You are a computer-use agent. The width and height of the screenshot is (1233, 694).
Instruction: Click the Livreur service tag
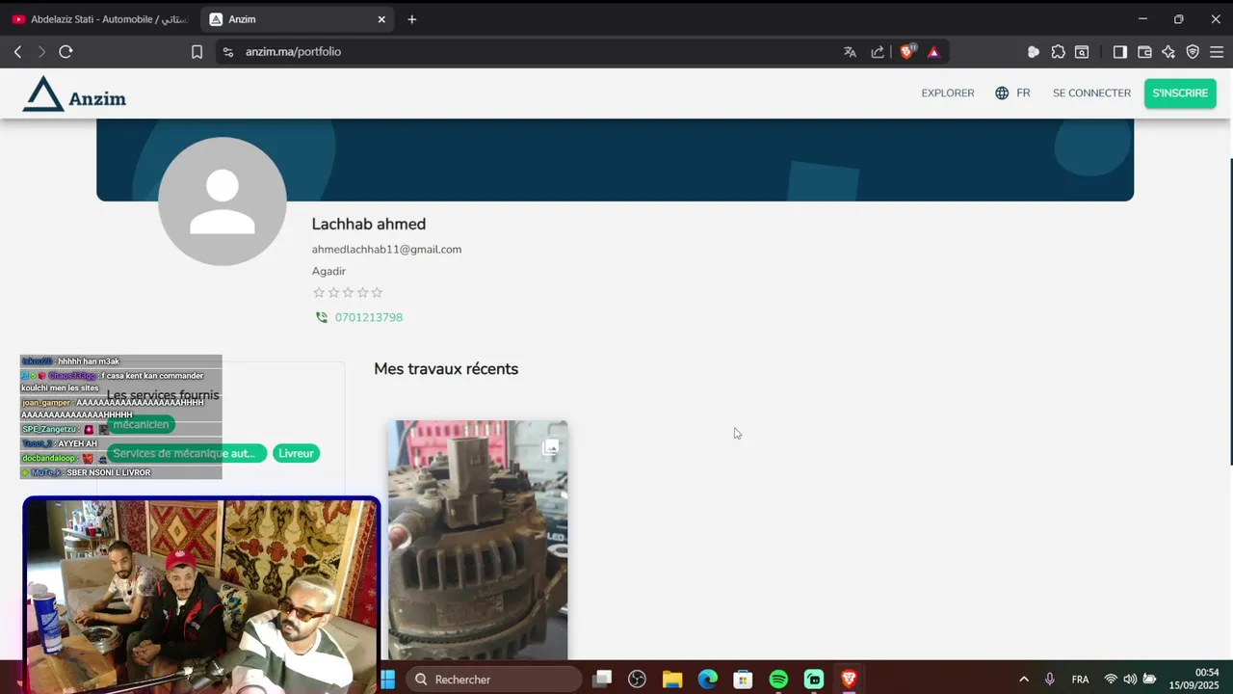pyautogui.click(x=296, y=453)
